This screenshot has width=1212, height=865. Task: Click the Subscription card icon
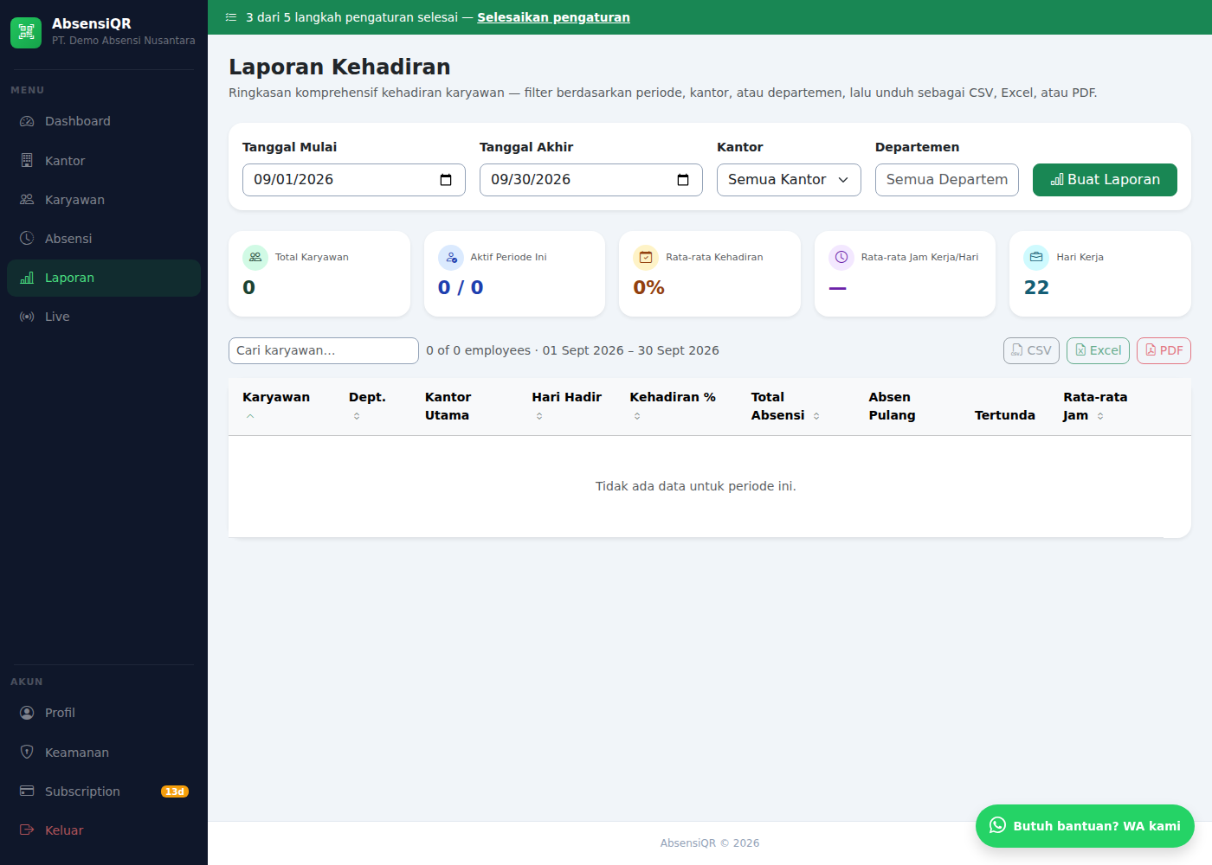[27, 791]
